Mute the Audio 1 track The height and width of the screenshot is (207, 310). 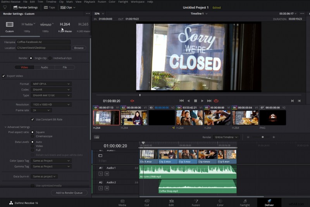[x=107, y=174]
